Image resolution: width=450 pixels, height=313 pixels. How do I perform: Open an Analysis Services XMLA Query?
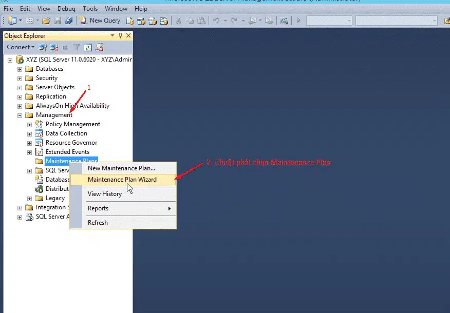click(164, 21)
